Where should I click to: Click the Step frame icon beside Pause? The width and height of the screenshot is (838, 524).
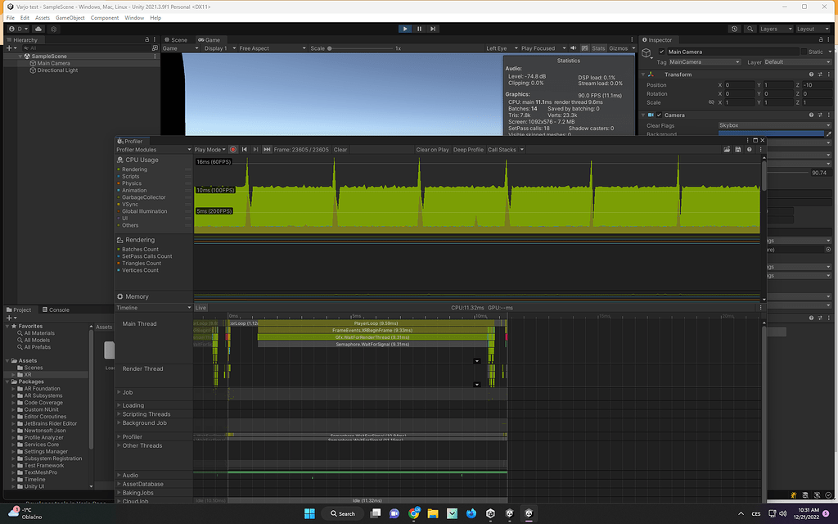coord(432,29)
